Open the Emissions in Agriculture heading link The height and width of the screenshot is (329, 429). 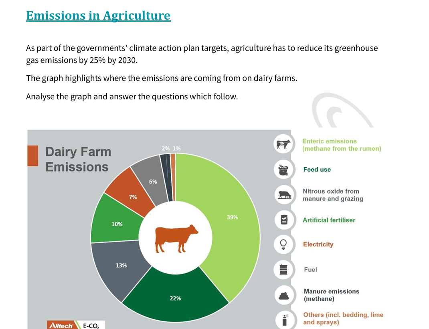tap(98, 16)
